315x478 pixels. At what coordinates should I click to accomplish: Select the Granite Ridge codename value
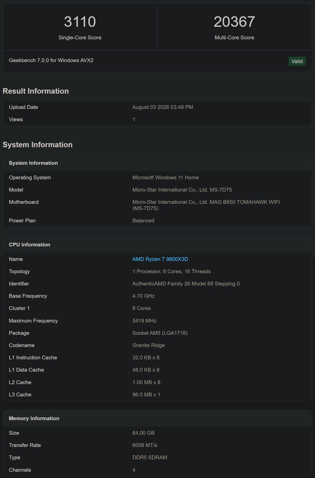pyautogui.click(x=148, y=345)
